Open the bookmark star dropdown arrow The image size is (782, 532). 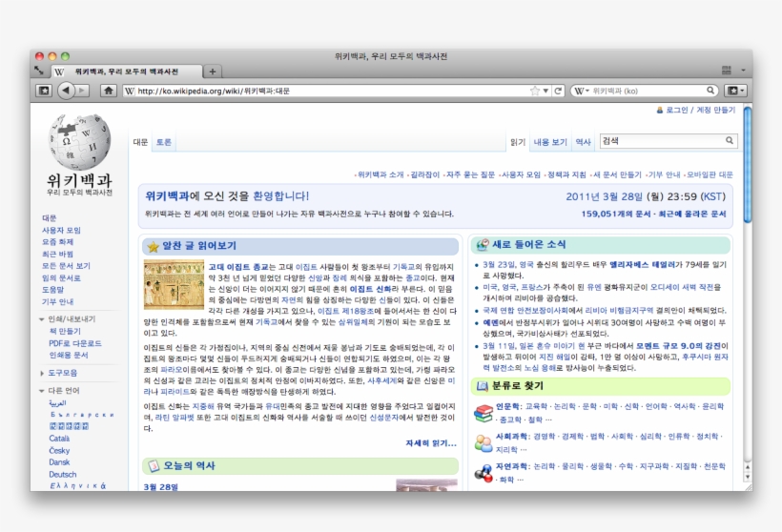[545, 91]
